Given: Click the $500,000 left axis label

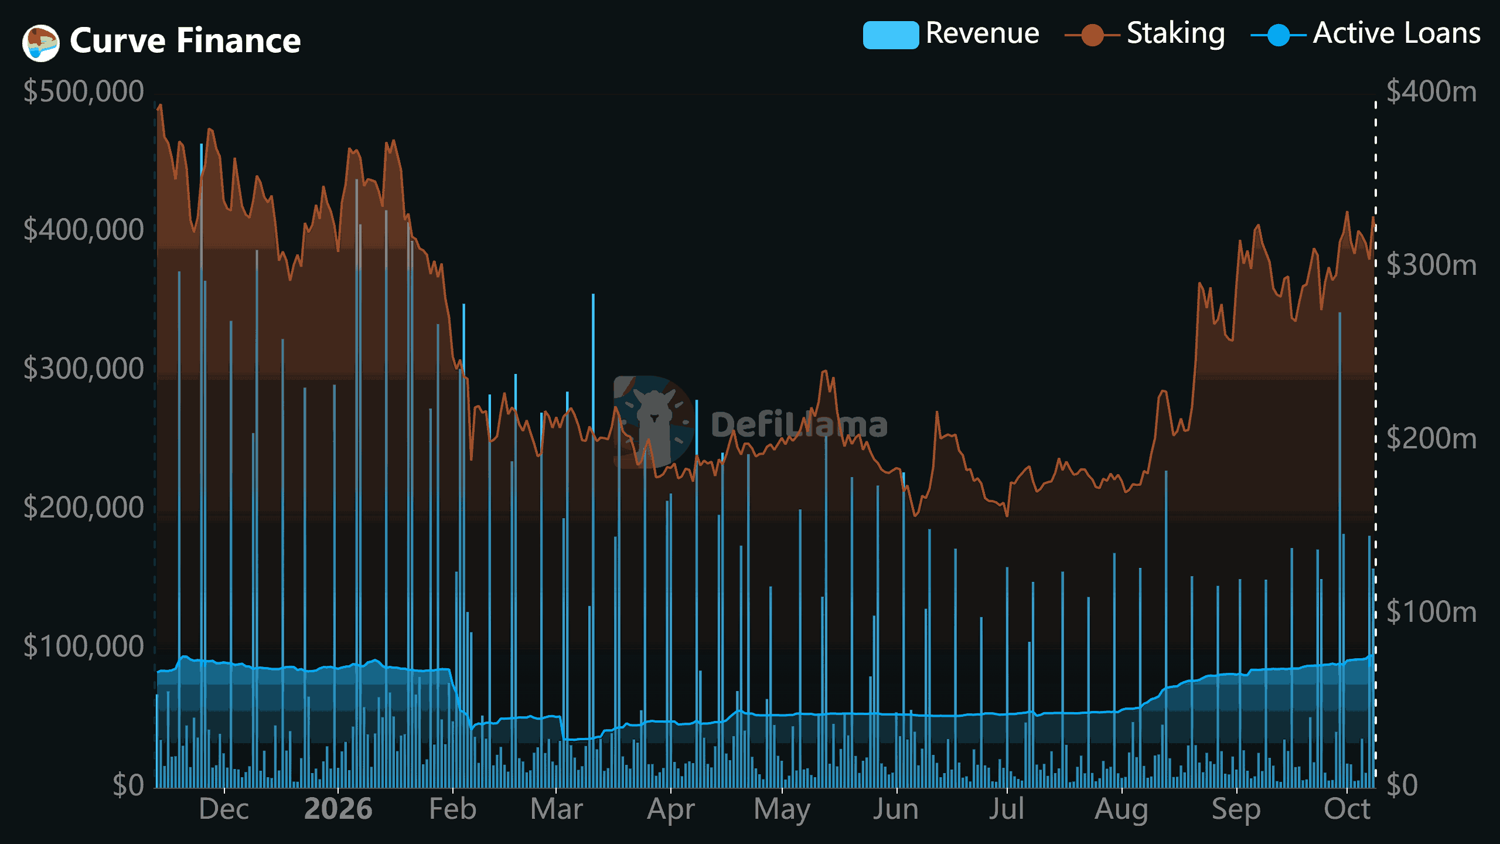Looking at the screenshot, I should (x=84, y=91).
